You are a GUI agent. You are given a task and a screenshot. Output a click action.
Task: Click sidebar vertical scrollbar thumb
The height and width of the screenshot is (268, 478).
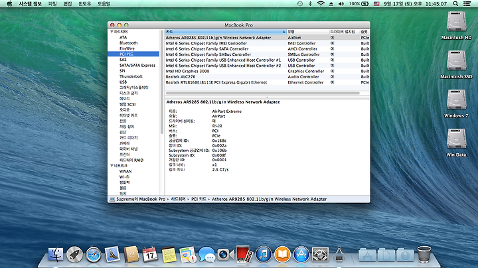click(x=162, y=82)
